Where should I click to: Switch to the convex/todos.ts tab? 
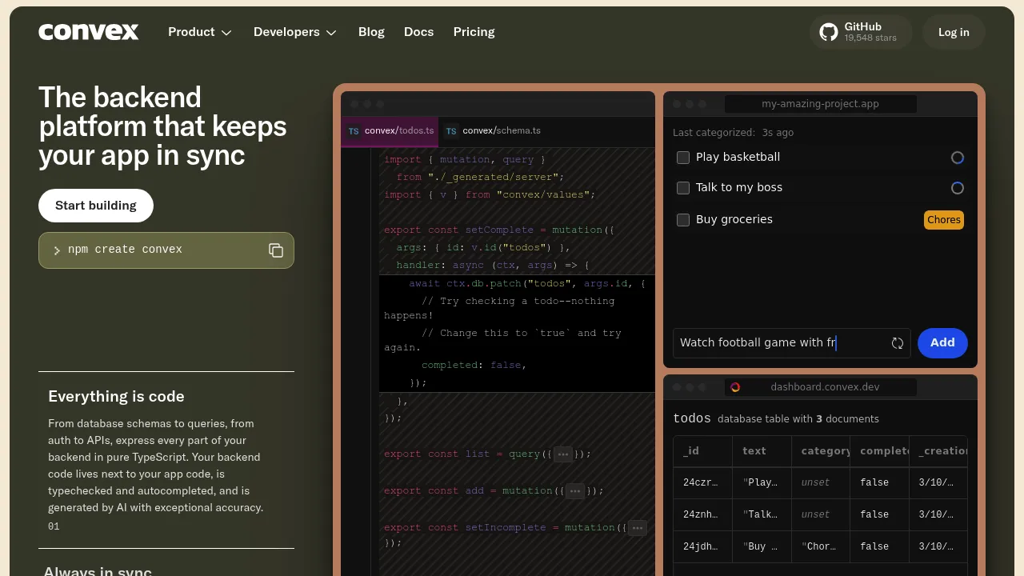(390, 131)
